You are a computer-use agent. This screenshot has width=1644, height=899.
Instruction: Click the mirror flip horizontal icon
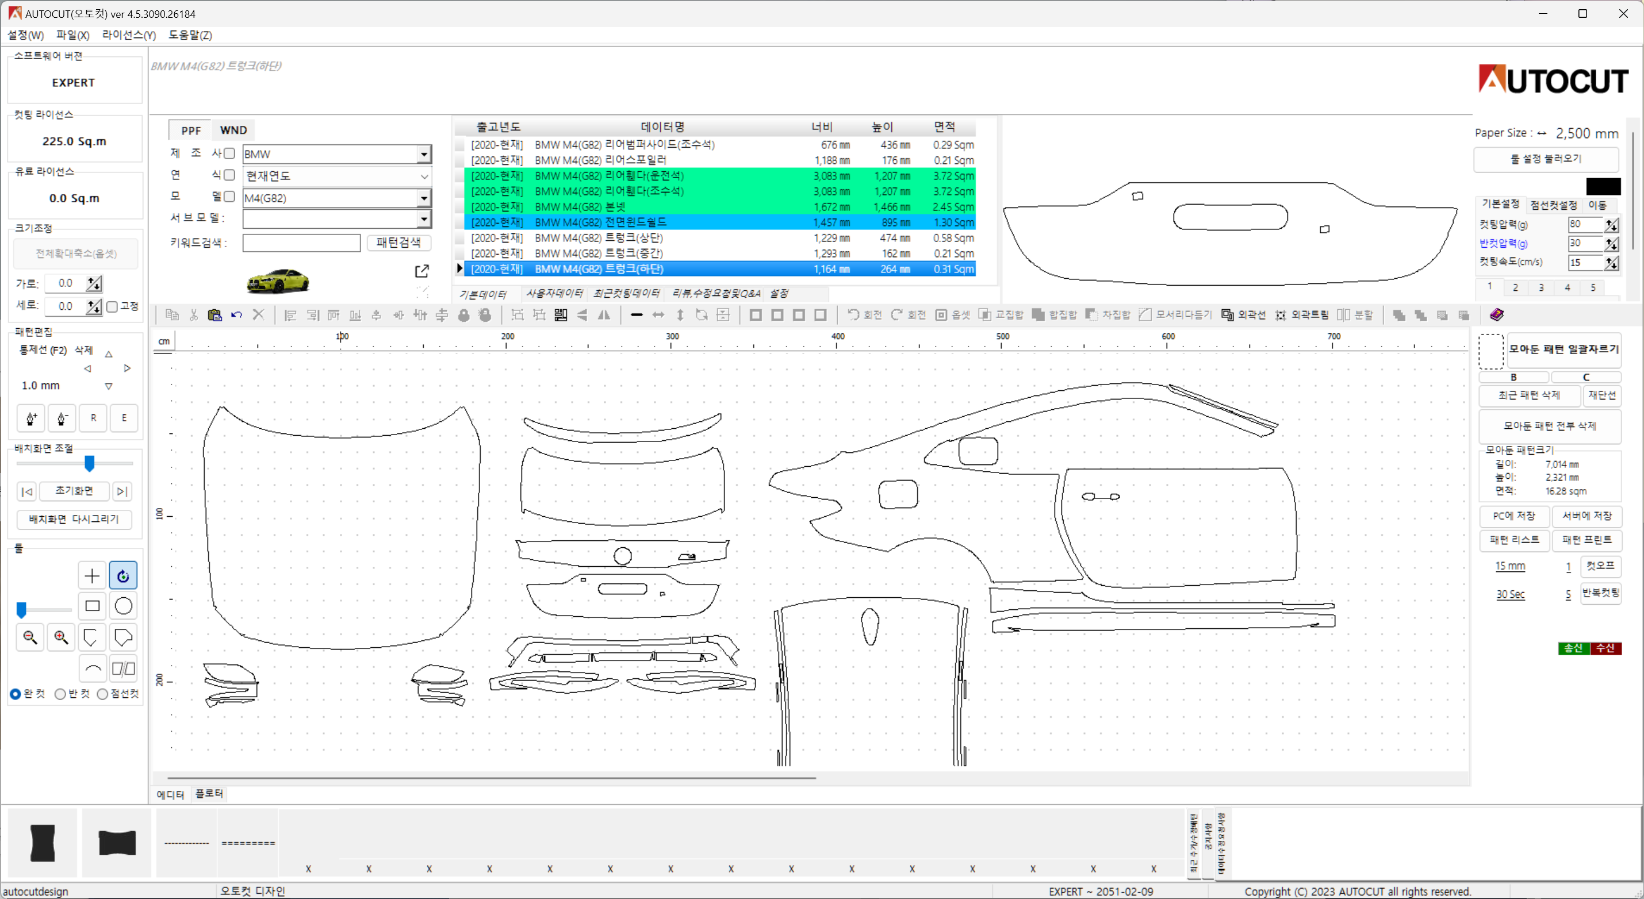click(604, 314)
